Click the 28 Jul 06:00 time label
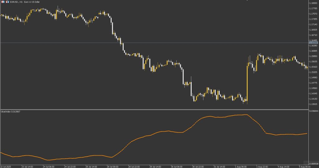 coord(112,167)
